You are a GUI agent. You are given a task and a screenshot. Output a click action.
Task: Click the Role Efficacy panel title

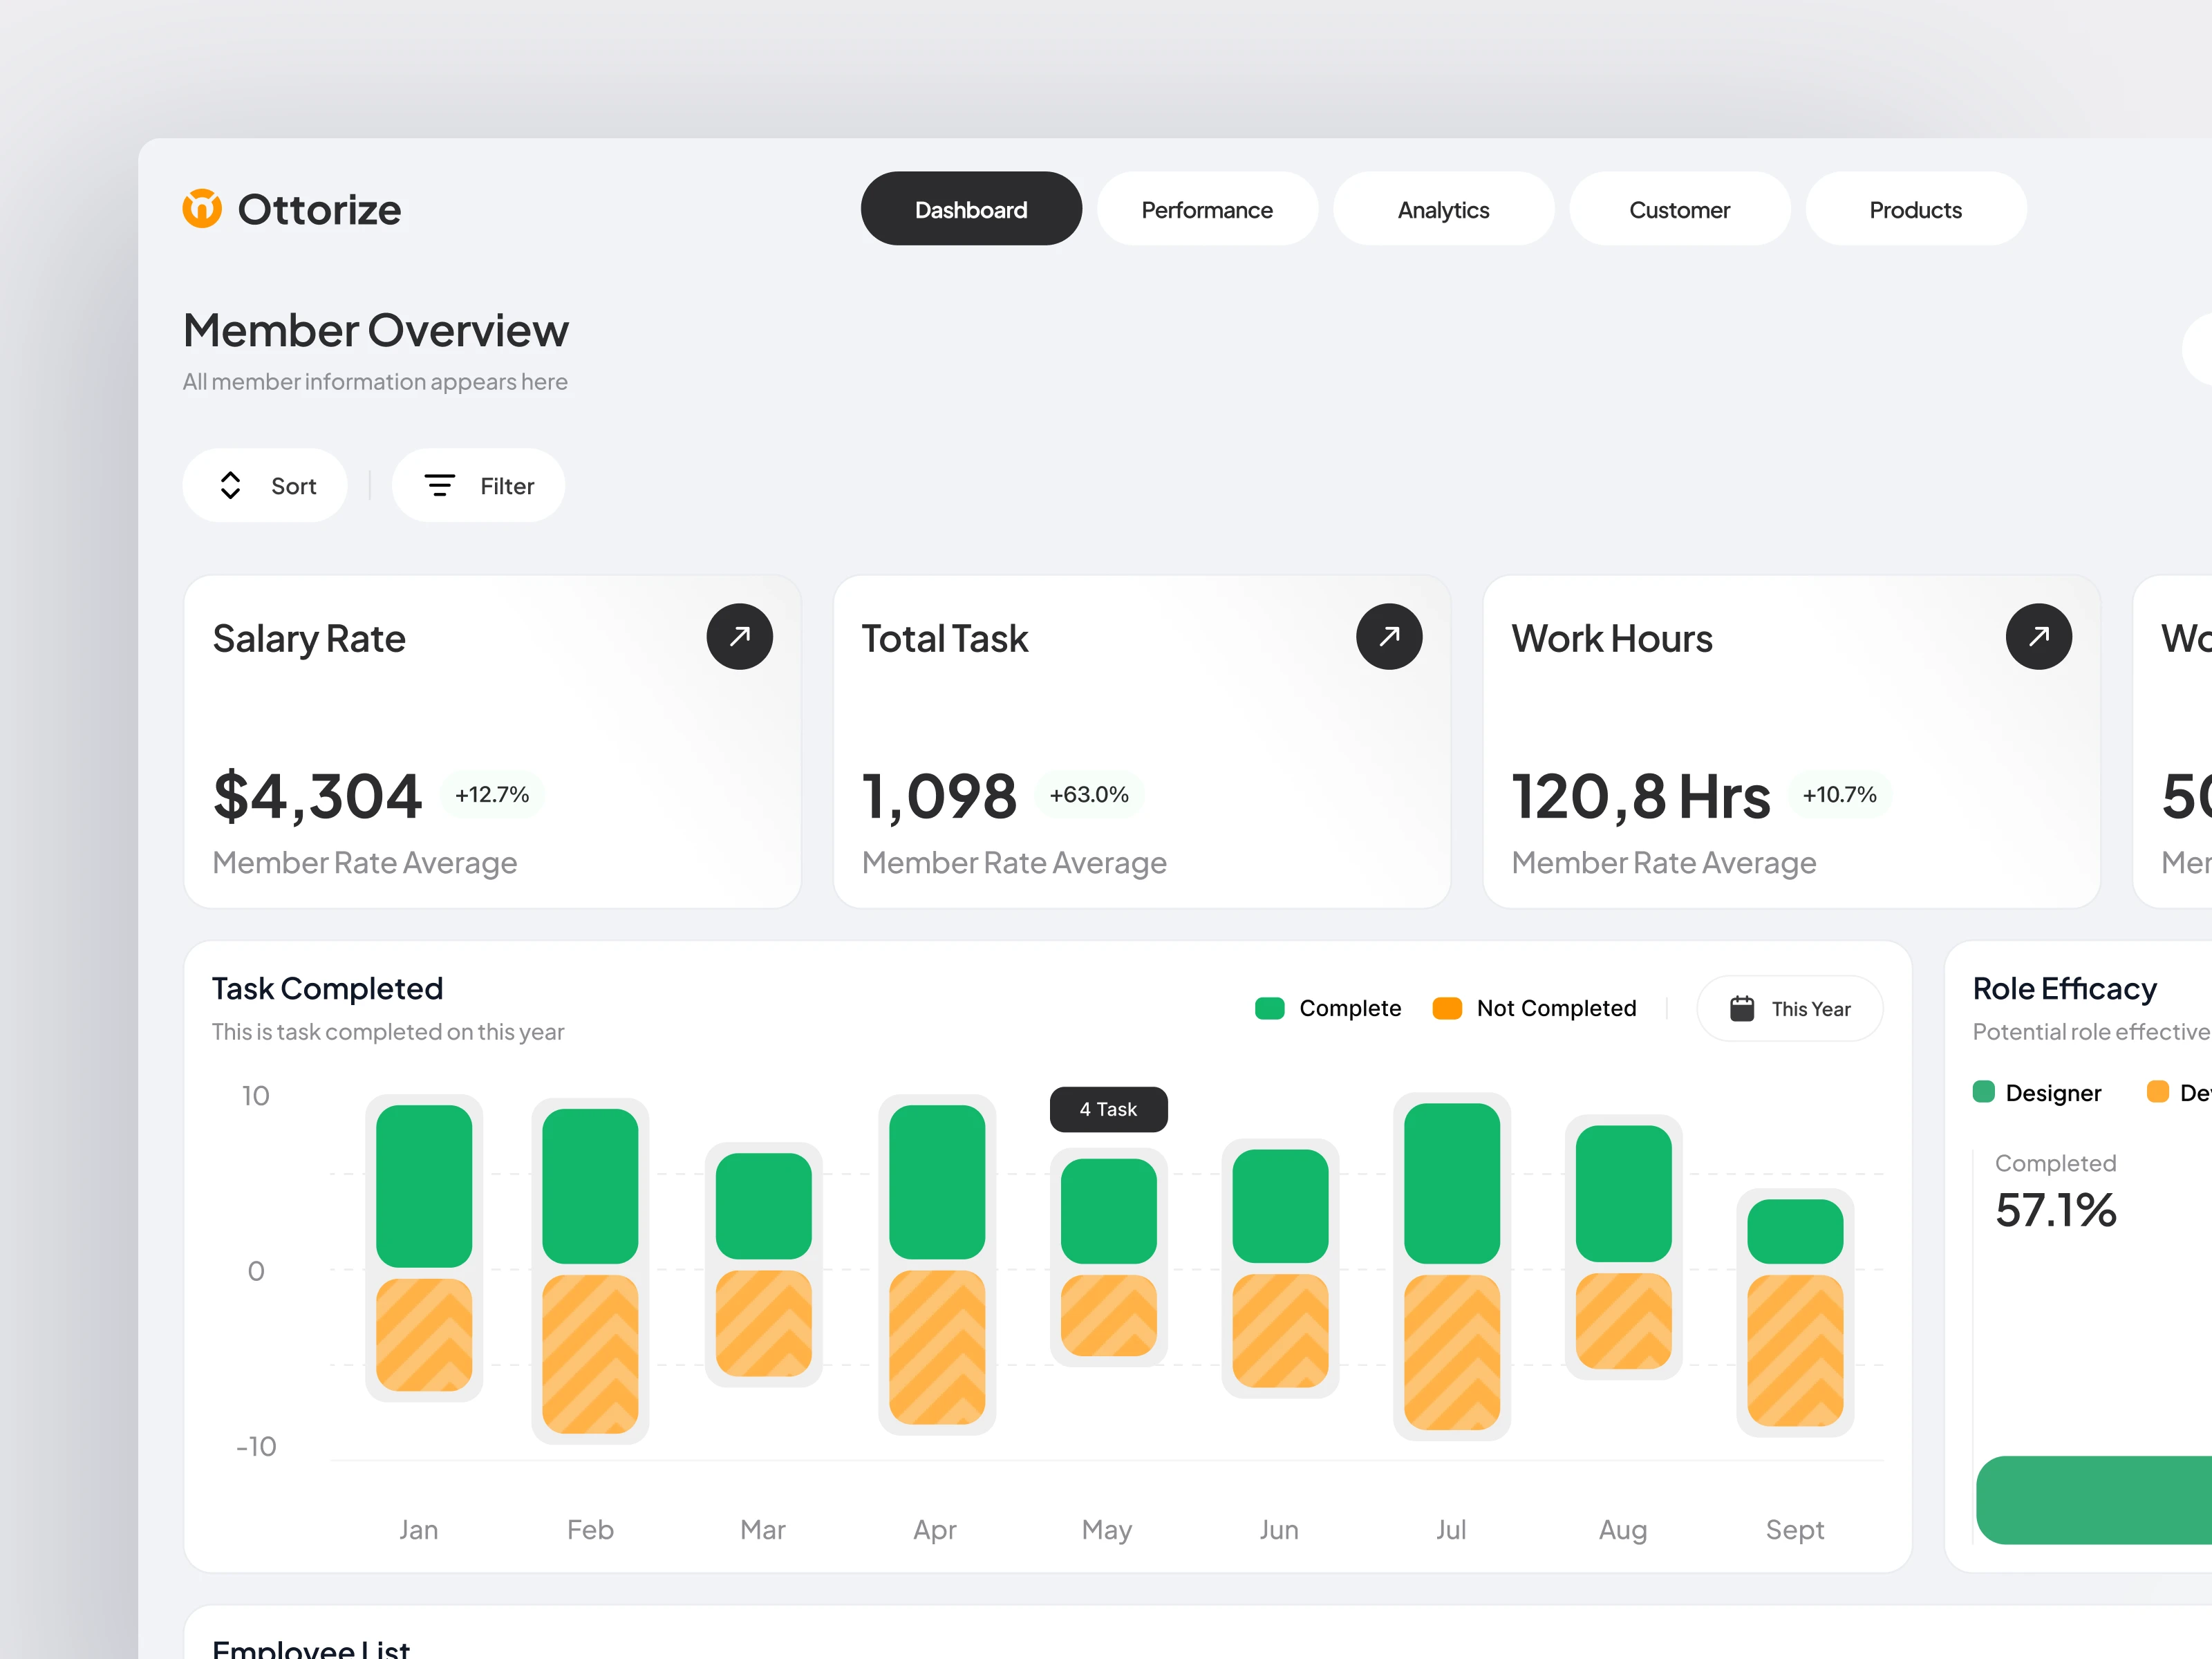point(2064,989)
